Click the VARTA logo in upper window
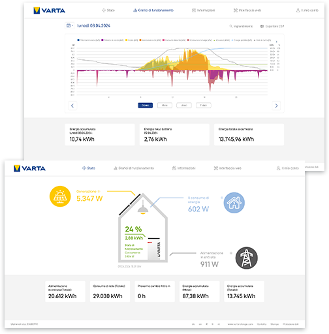329x334 pixels. 50,10
